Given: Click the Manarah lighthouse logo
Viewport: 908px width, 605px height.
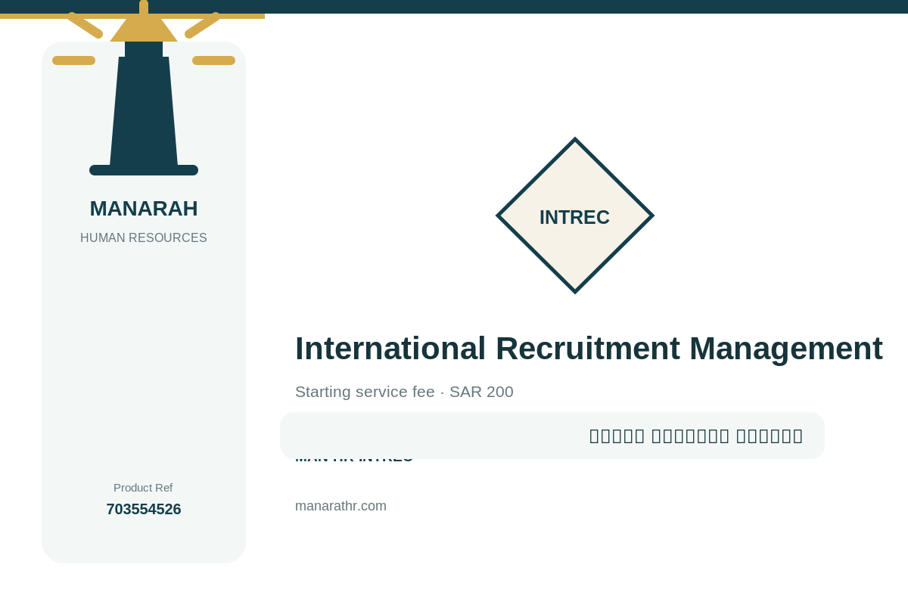Looking at the screenshot, I should (144, 88).
